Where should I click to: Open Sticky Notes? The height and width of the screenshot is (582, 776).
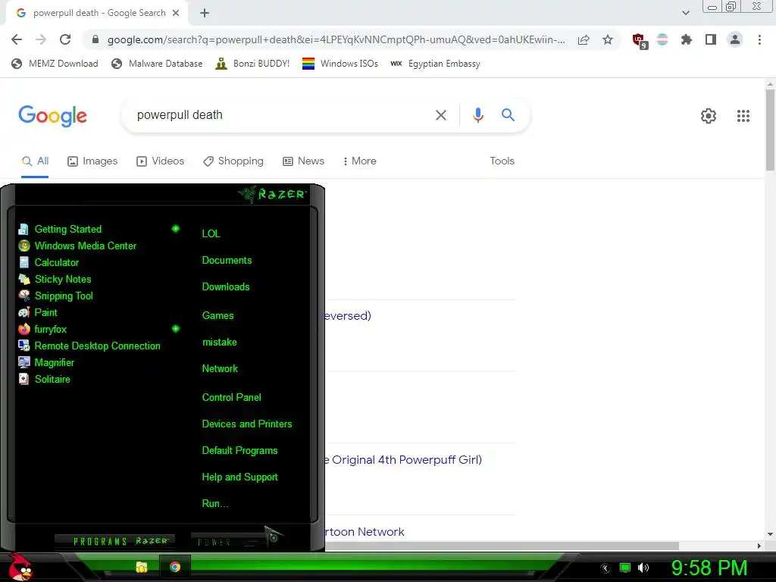pos(55,279)
